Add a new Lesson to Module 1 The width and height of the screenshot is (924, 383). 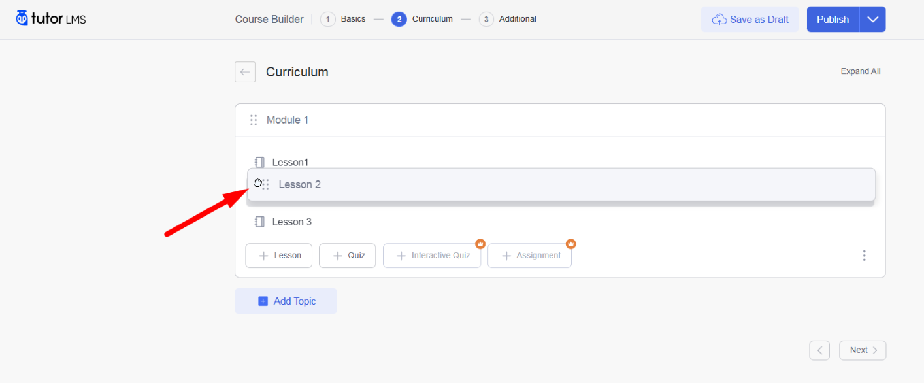(279, 256)
